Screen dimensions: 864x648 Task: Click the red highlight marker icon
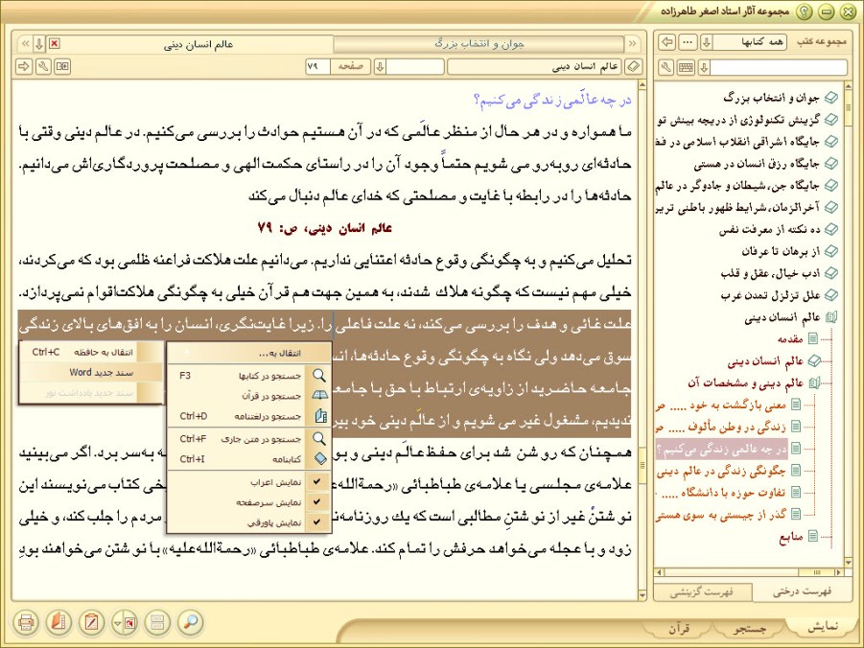point(130,623)
